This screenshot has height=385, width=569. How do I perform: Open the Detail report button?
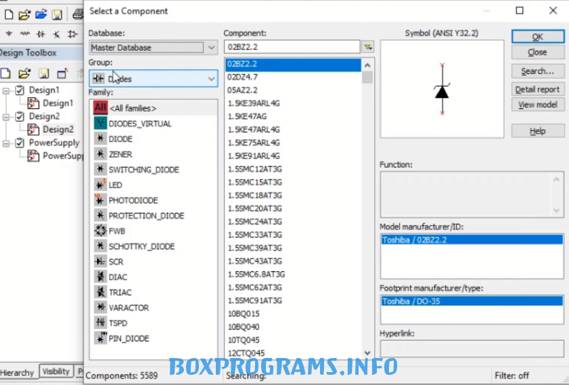pyautogui.click(x=537, y=89)
